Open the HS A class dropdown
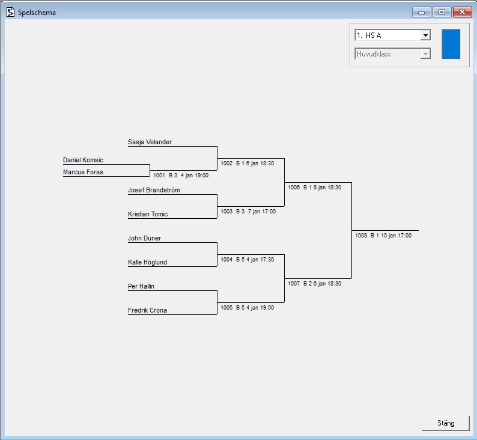The height and width of the screenshot is (440, 477). point(425,35)
